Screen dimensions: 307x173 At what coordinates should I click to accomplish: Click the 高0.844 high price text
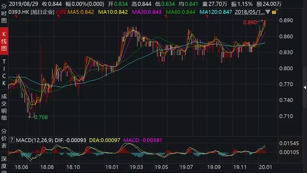142,4
